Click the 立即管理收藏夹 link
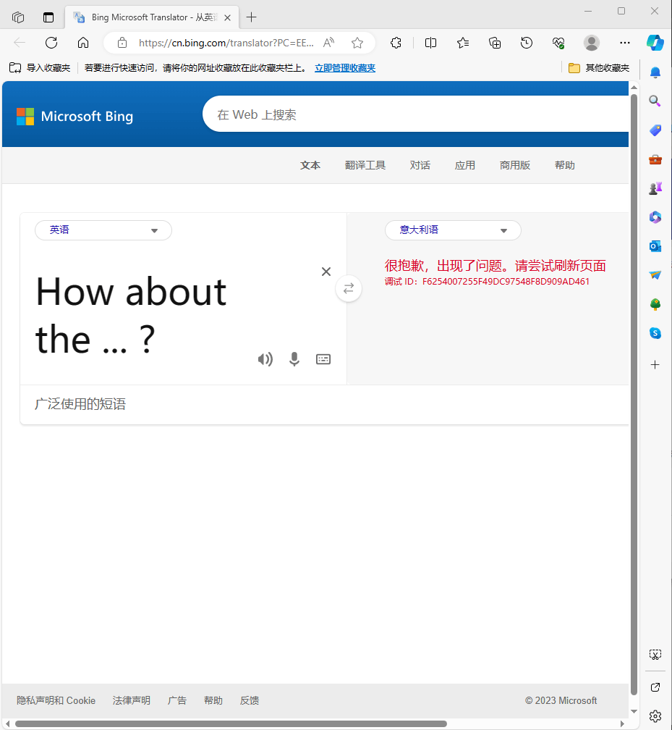672x730 pixels. 344,68
